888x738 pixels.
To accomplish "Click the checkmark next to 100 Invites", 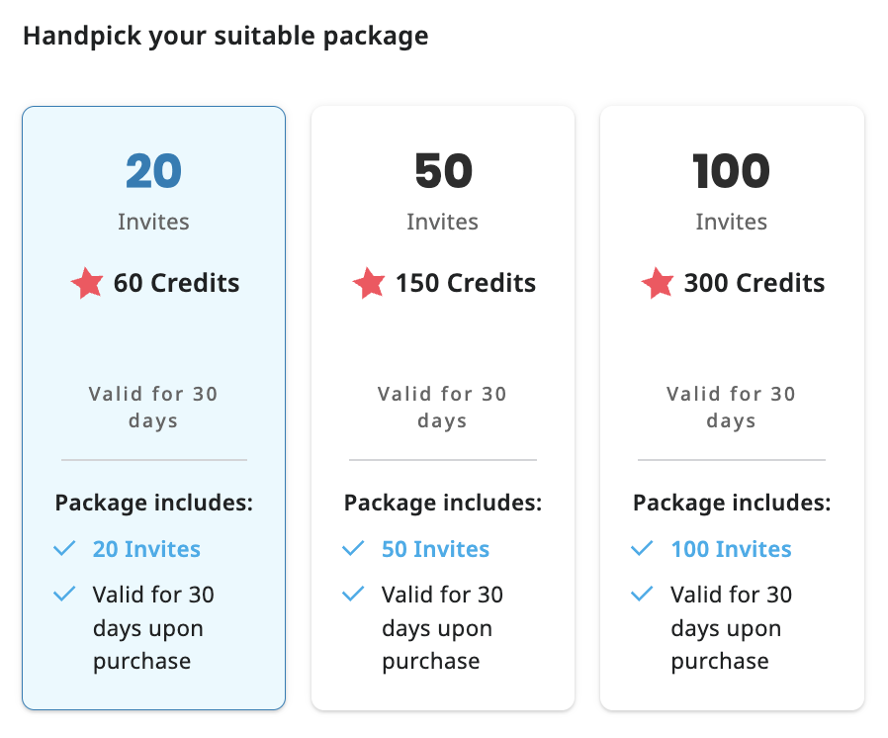I will (642, 548).
